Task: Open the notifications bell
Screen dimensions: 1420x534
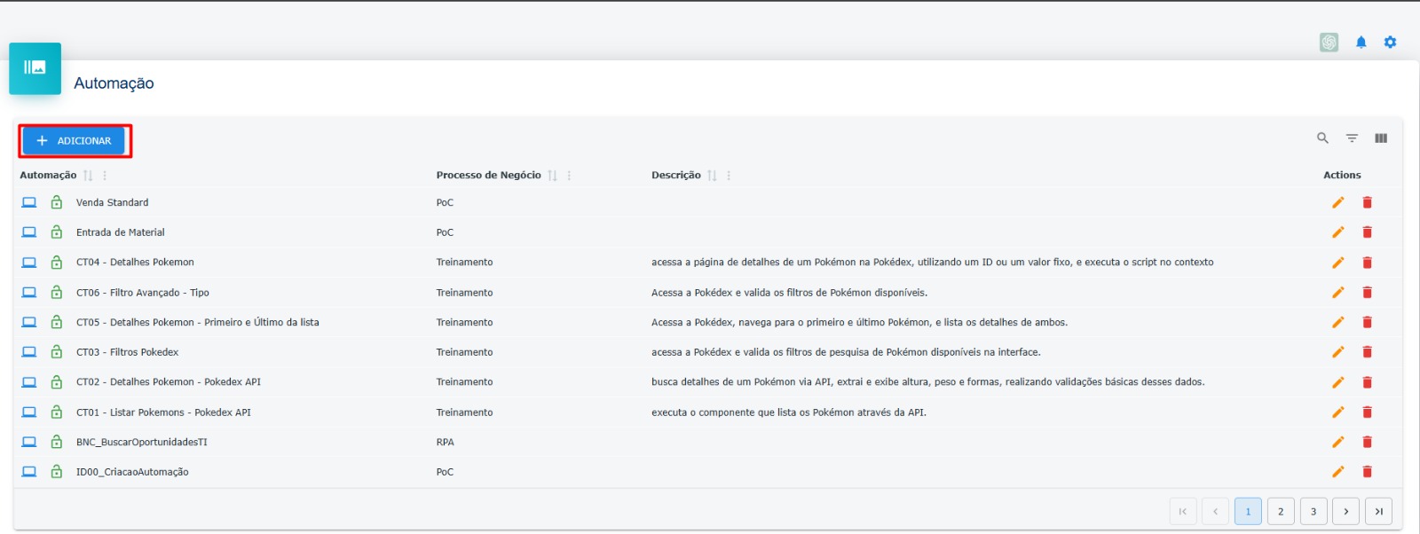Action: click(1361, 43)
